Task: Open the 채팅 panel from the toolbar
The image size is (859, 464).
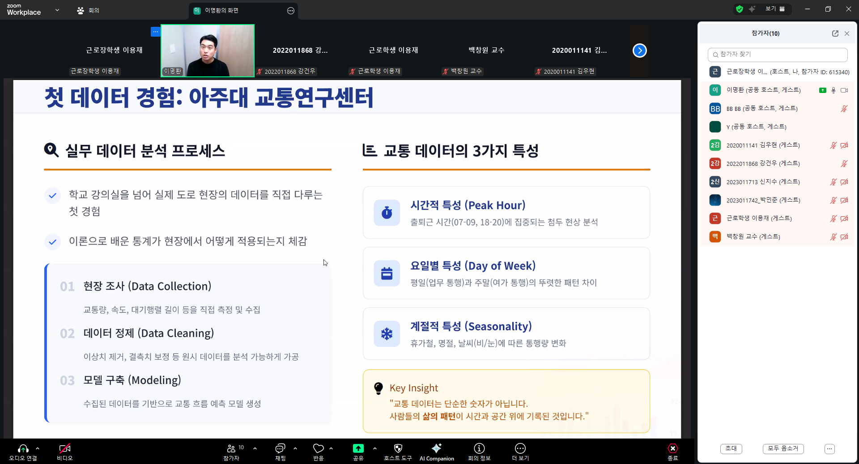Action: [281, 451]
